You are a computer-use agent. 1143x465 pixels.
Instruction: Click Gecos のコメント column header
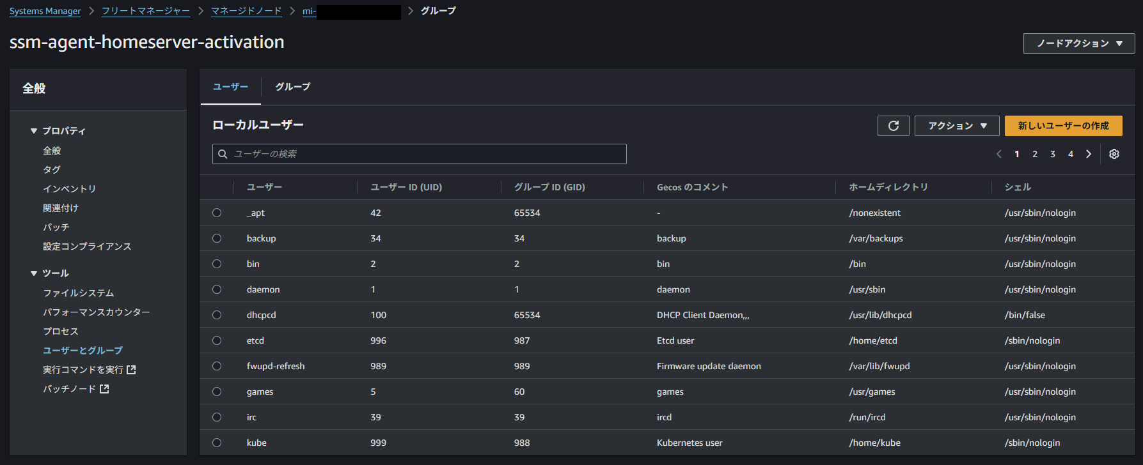pos(692,187)
